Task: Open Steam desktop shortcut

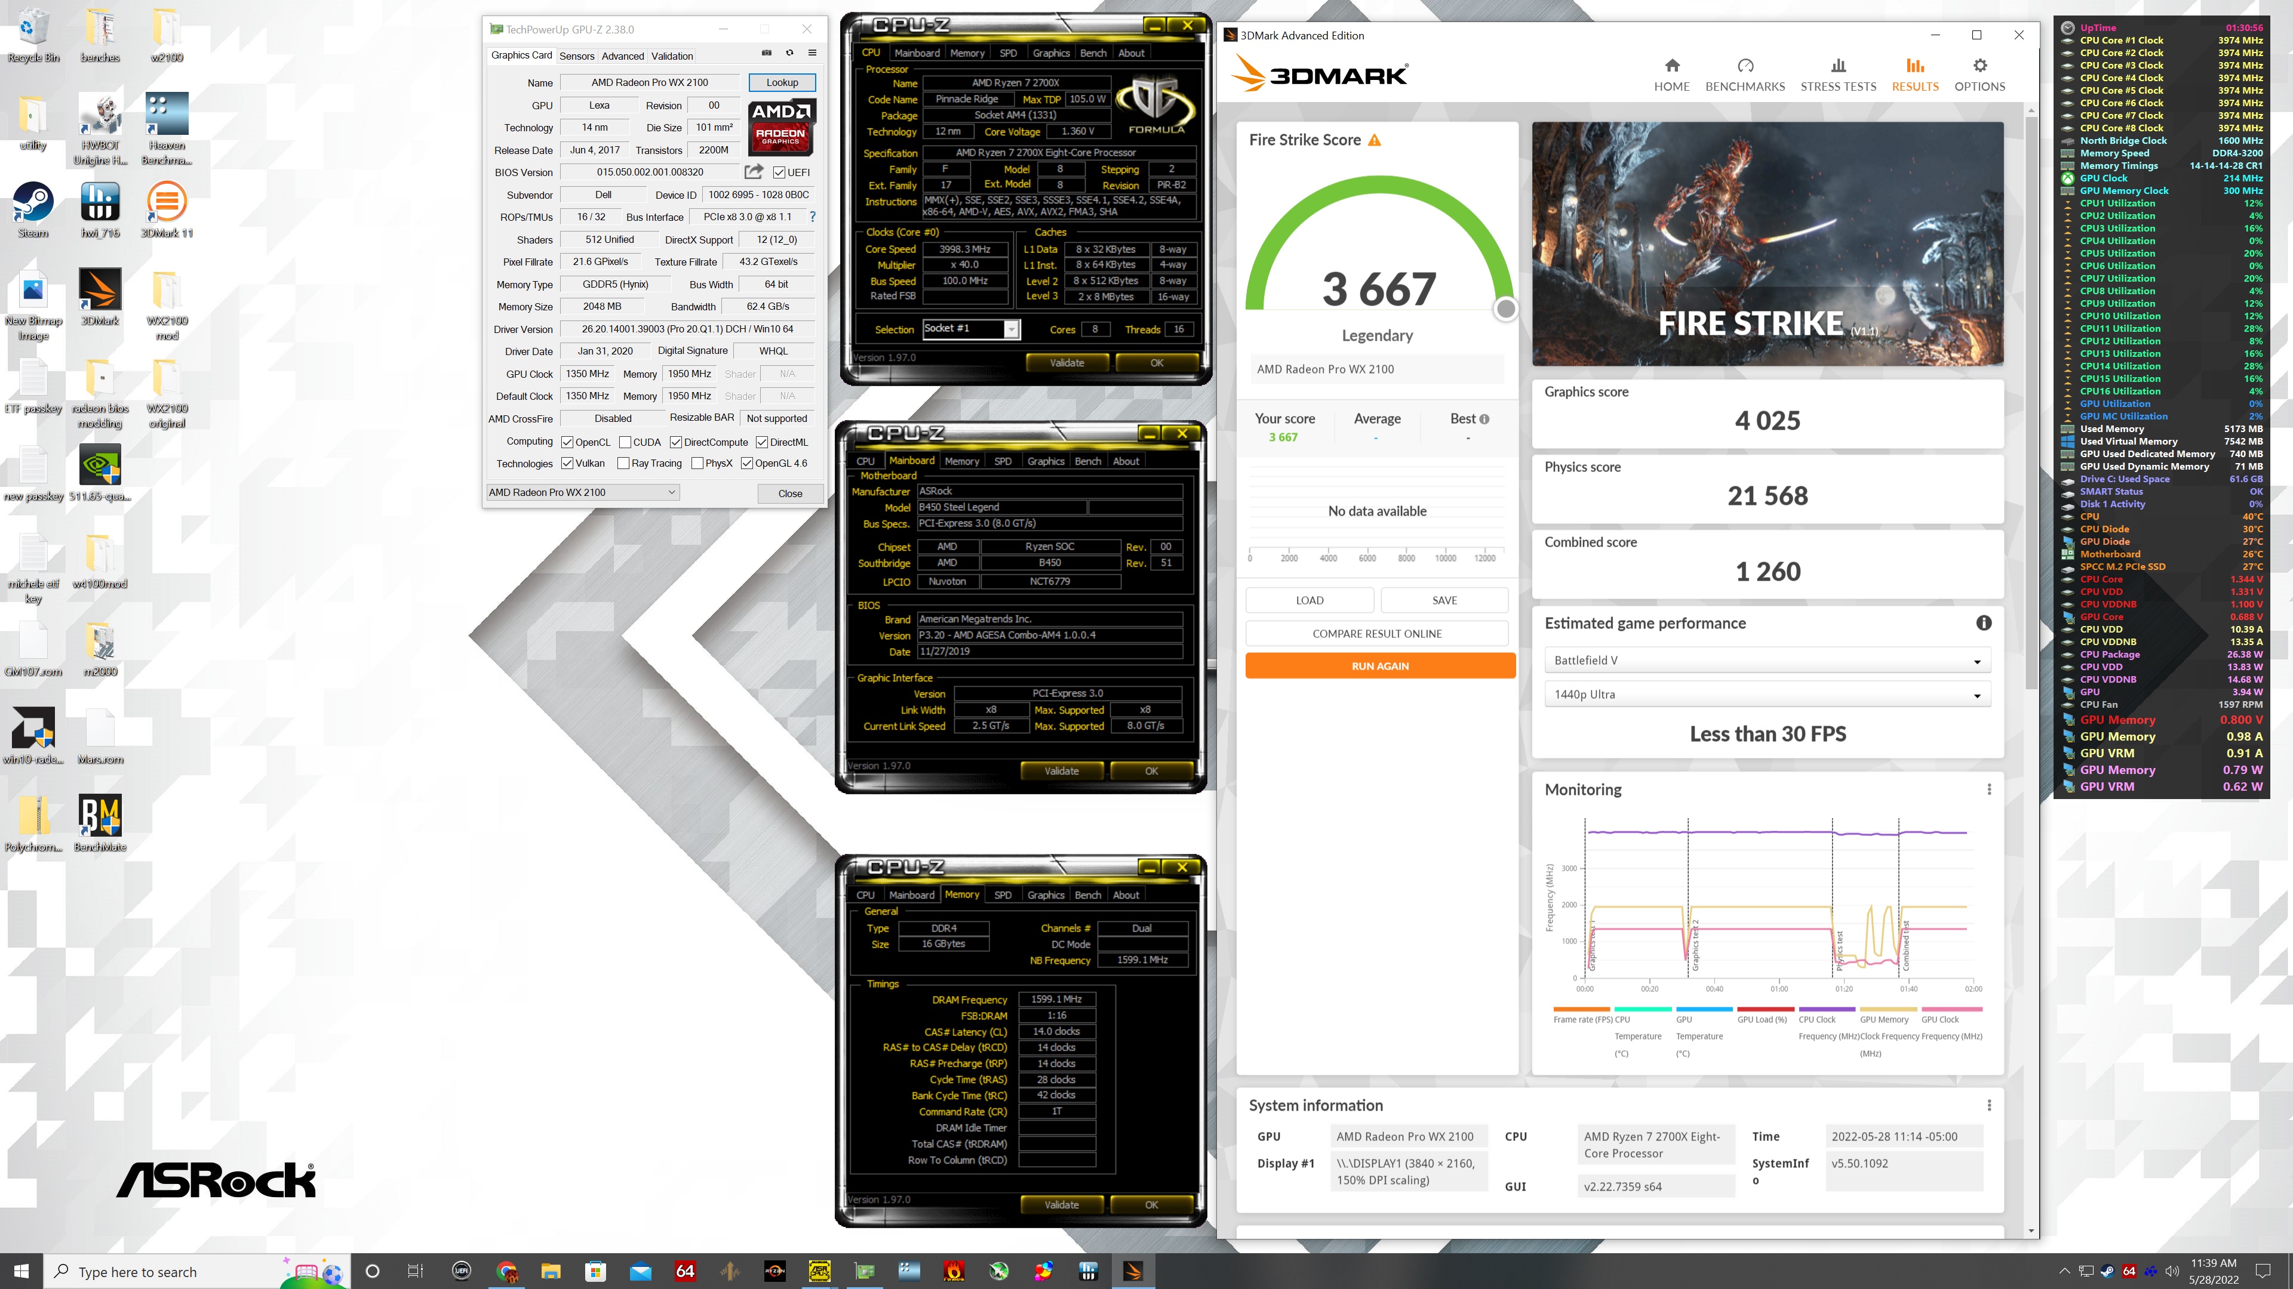Action: click(x=33, y=210)
